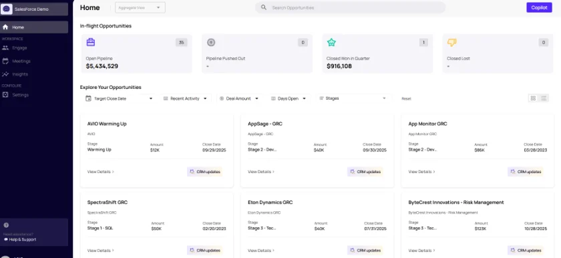Image resolution: width=561 pixels, height=258 pixels.
Task: Open ByteCrest Innovations - Risk Management title
Action: (455, 203)
